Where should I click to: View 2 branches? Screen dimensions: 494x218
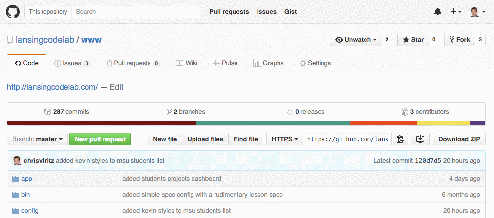point(186,111)
